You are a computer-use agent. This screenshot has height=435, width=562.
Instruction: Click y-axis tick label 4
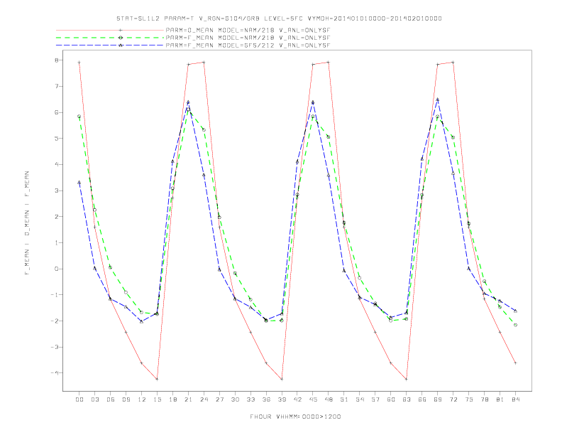[x=57, y=164]
